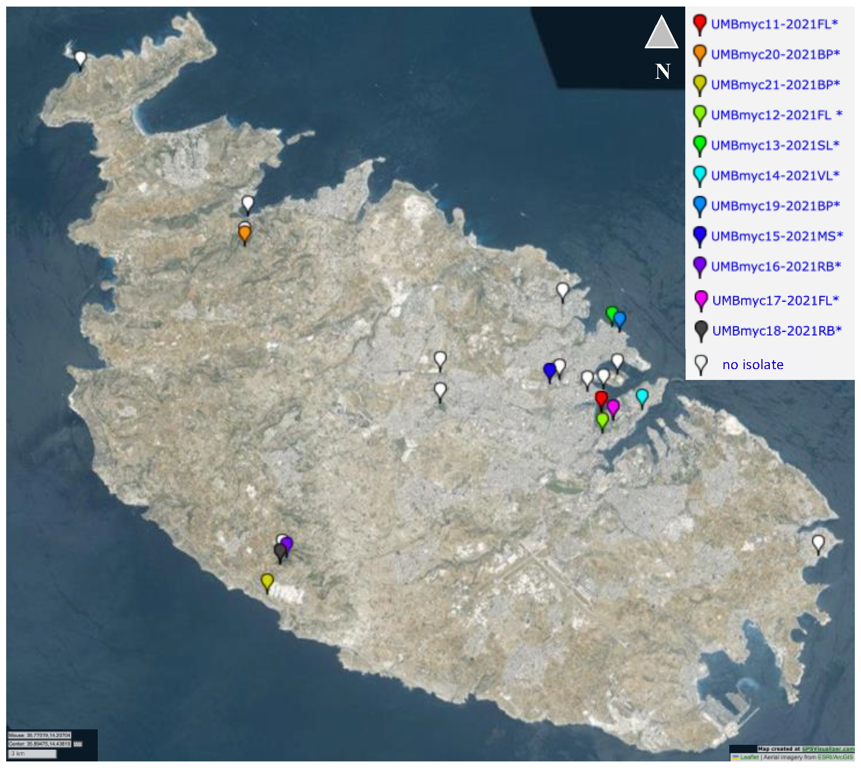Click the 3 km scale bar
This screenshot has height=768, width=861.
[x=32, y=754]
